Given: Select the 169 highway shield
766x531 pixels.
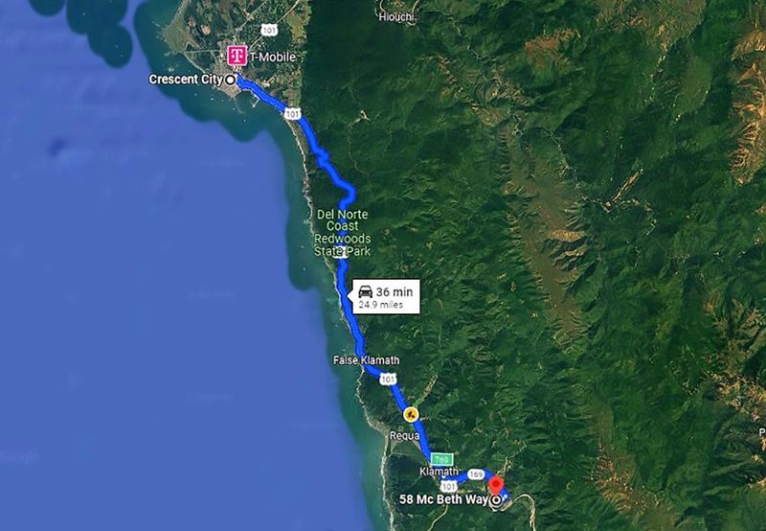Looking at the screenshot, I should [x=475, y=474].
